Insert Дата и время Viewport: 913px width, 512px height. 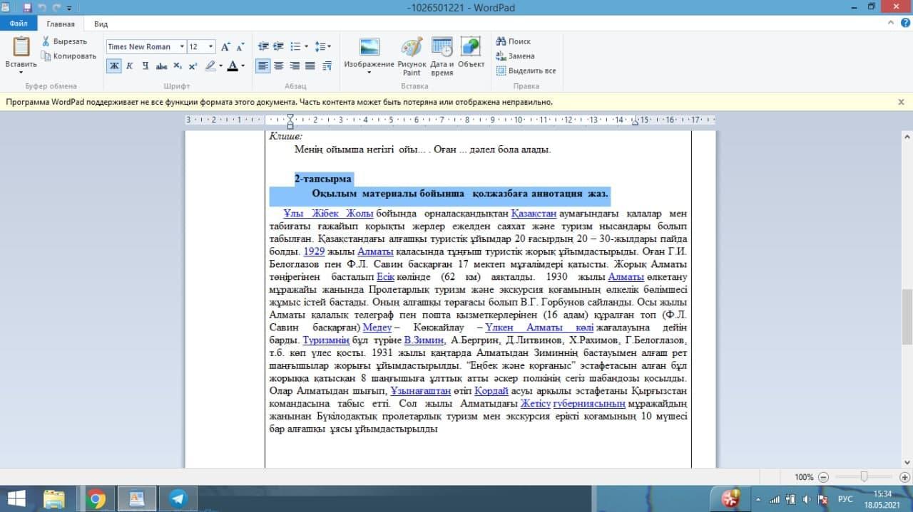pos(442,56)
